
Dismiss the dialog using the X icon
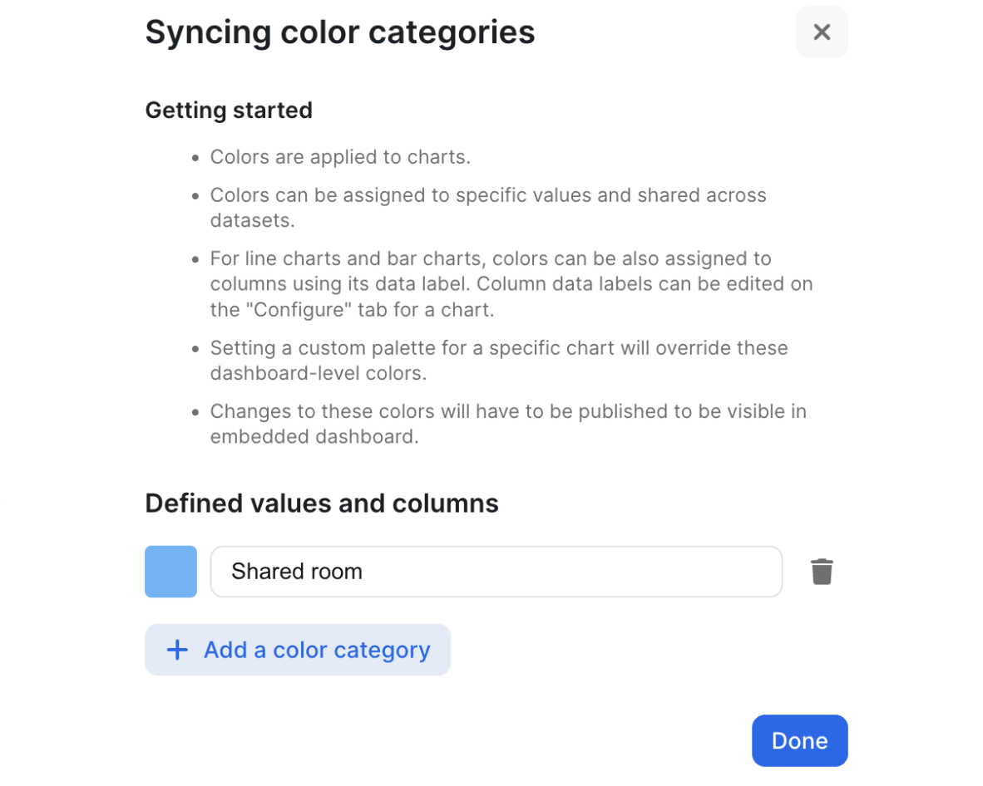(822, 32)
